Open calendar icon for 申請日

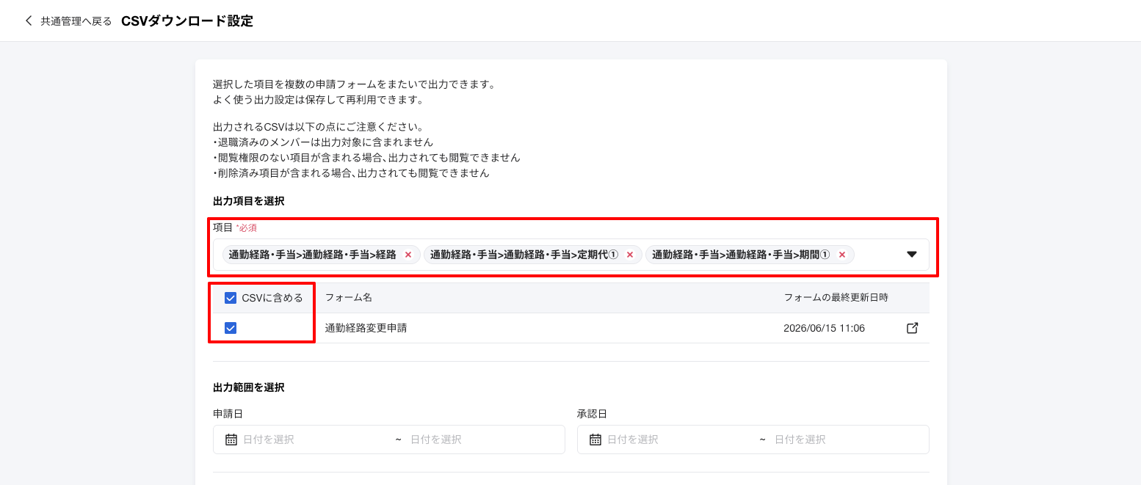click(x=231, y=440)
